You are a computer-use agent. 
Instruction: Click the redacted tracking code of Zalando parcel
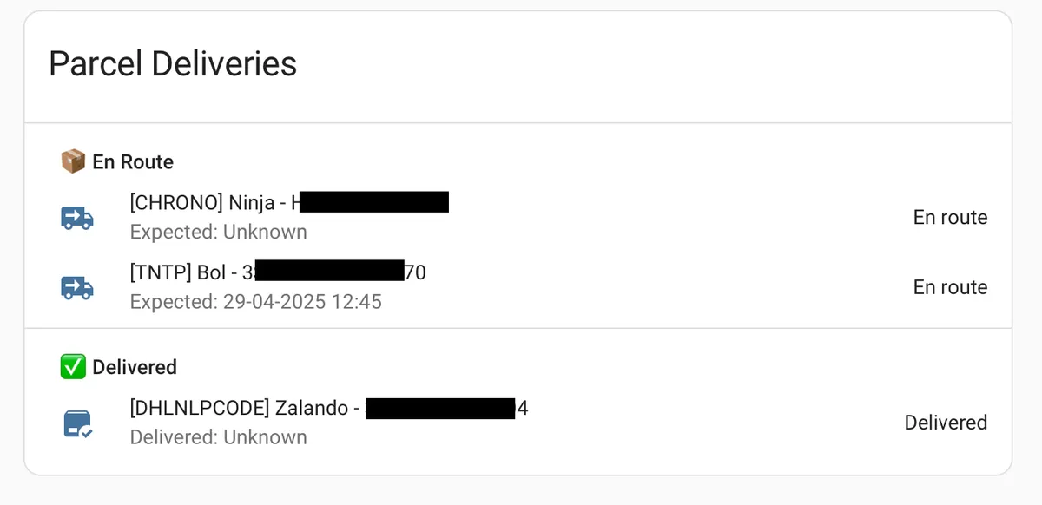pyautogui.click(x=441, y=409)
